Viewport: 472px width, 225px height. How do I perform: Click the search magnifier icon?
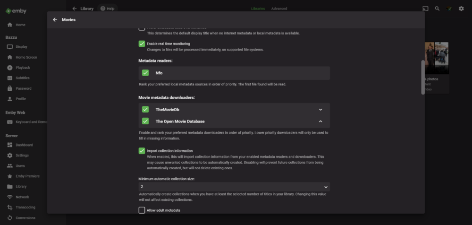tap(437, 9)
